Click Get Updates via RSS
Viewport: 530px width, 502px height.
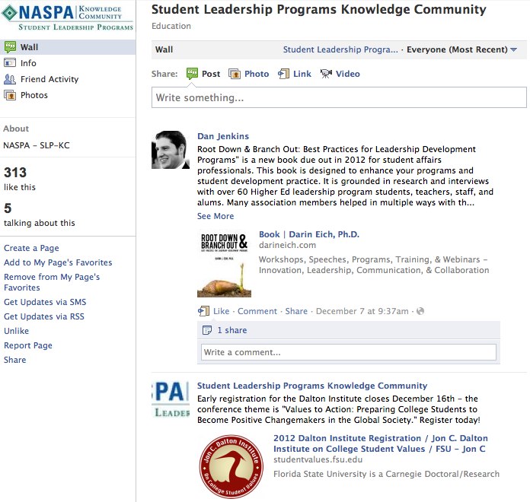pos(44,316)
